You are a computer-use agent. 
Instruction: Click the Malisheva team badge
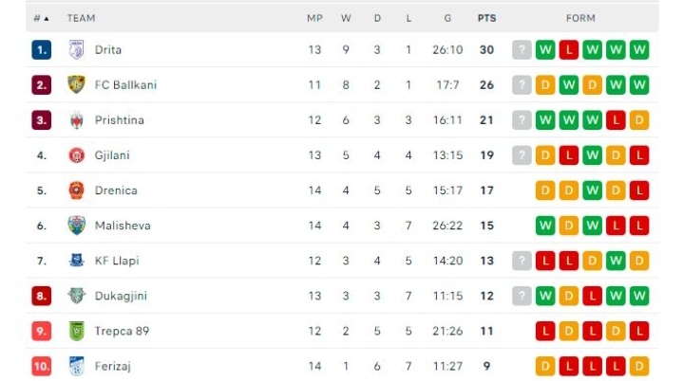click(x=76, y=226)
